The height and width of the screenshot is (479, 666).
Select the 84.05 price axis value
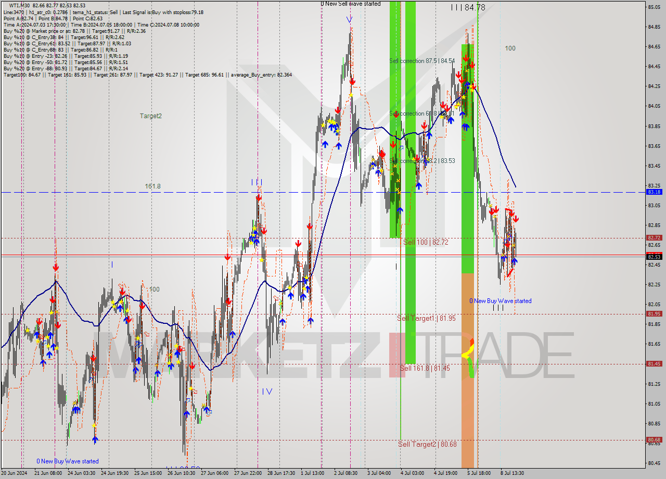point(655,106)
